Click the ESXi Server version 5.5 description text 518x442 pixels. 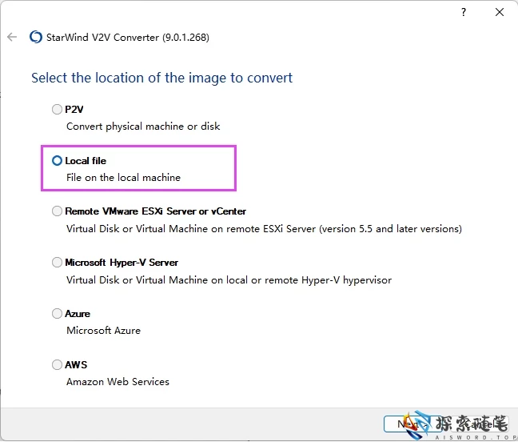click(x=264, y=229)
